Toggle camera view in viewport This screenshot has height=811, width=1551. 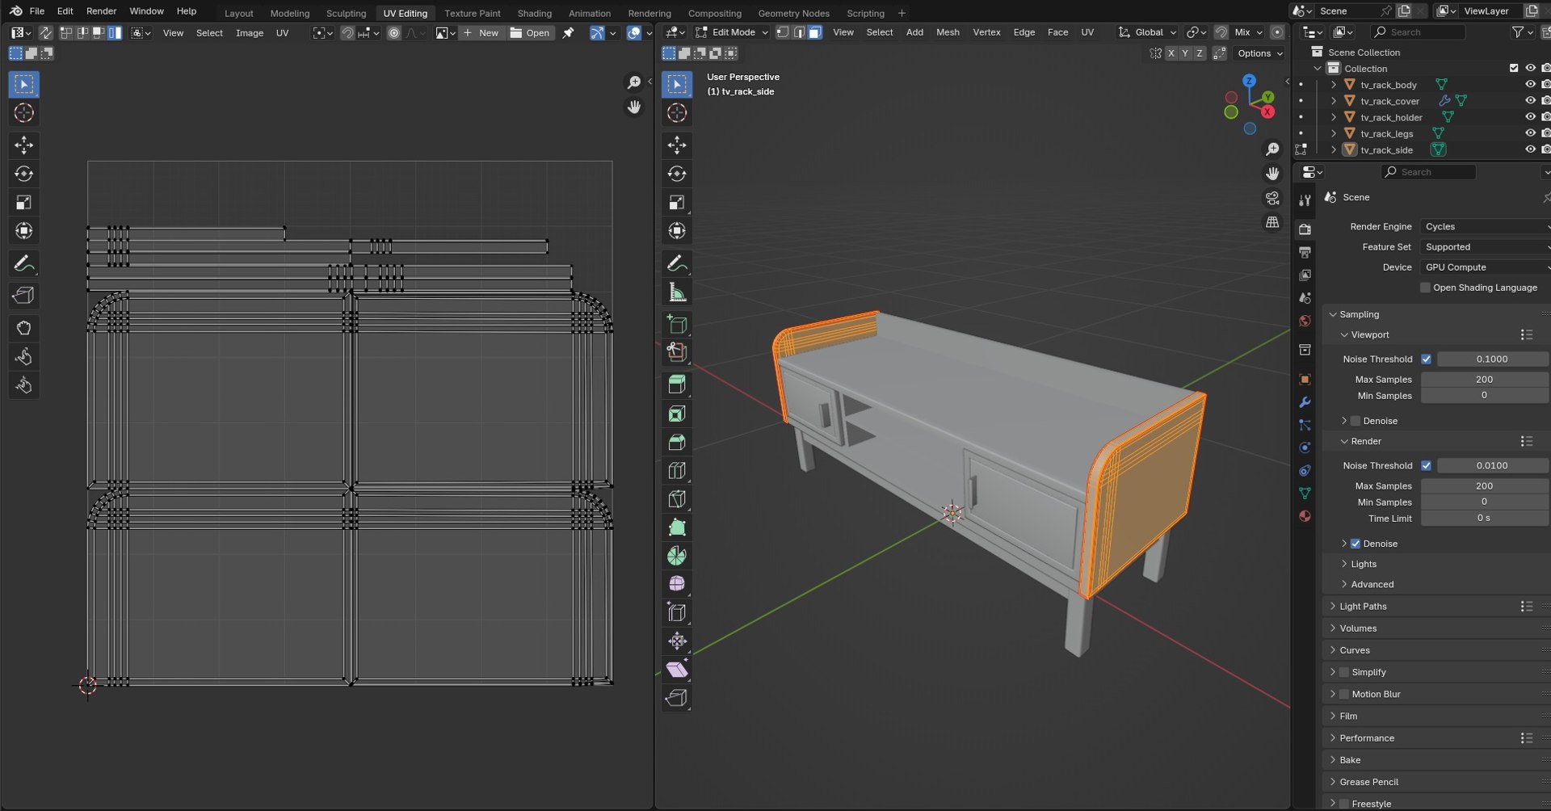pyautogui.click(x=1272, y=198)
